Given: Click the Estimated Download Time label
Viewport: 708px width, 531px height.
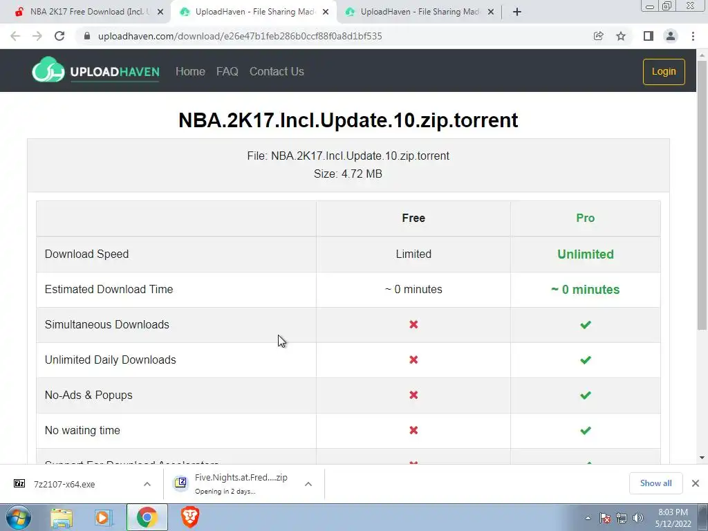Looking at the screenshot, I should pos(109,289).
